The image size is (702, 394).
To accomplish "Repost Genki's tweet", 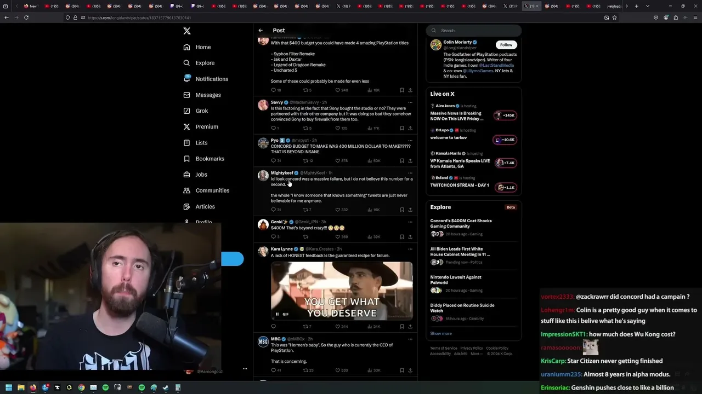I will click(306, 237).
